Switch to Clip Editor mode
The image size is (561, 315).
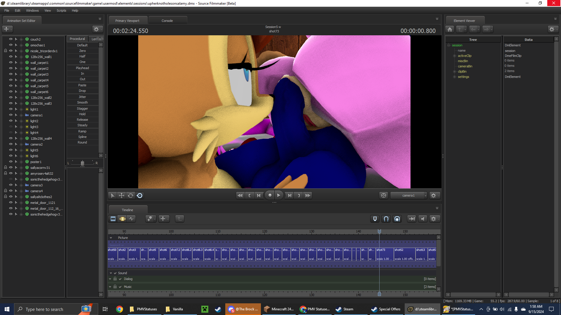113,219
